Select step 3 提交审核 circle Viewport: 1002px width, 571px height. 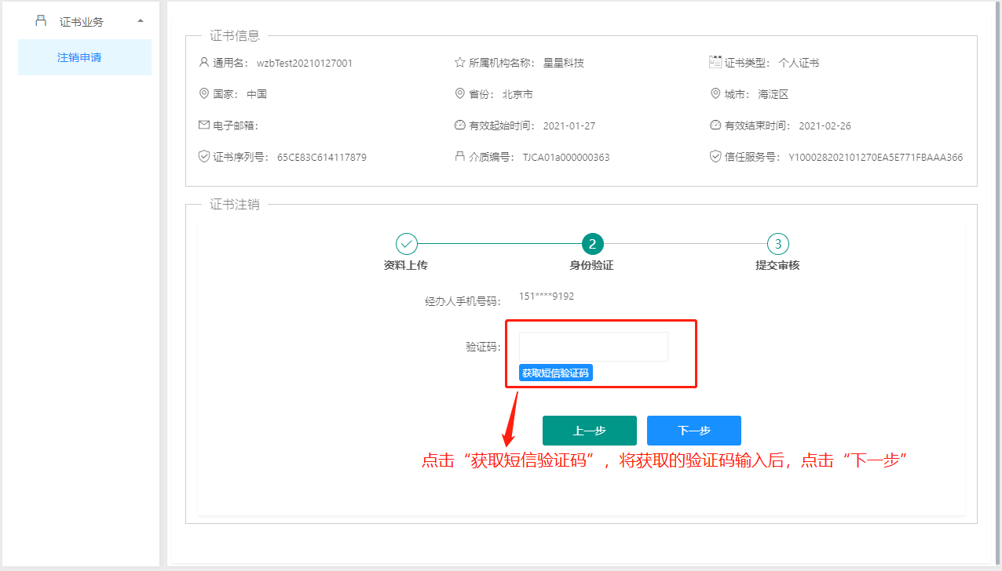coord(777,244)
